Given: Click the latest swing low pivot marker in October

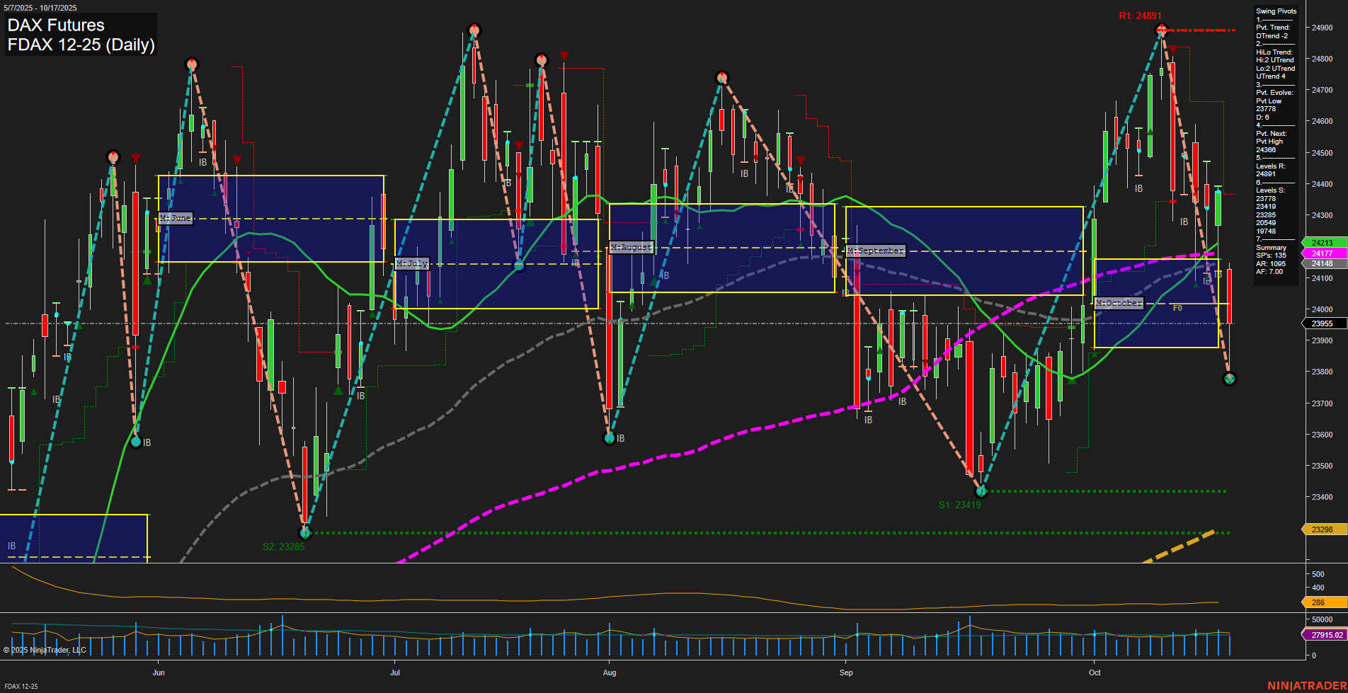Looking at the screenshot, I should click(x=1230, y=379).
